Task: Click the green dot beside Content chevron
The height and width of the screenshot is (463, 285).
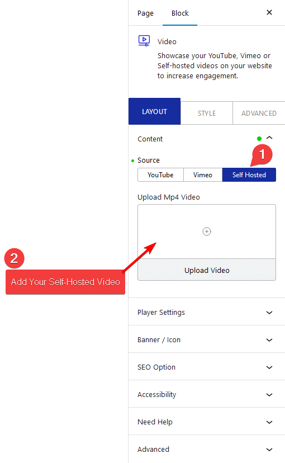Action: [259, 139]
